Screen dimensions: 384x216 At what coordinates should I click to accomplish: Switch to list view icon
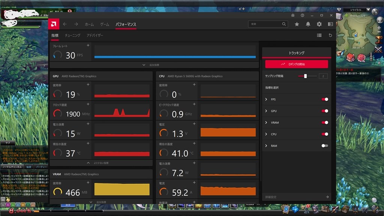319,35
